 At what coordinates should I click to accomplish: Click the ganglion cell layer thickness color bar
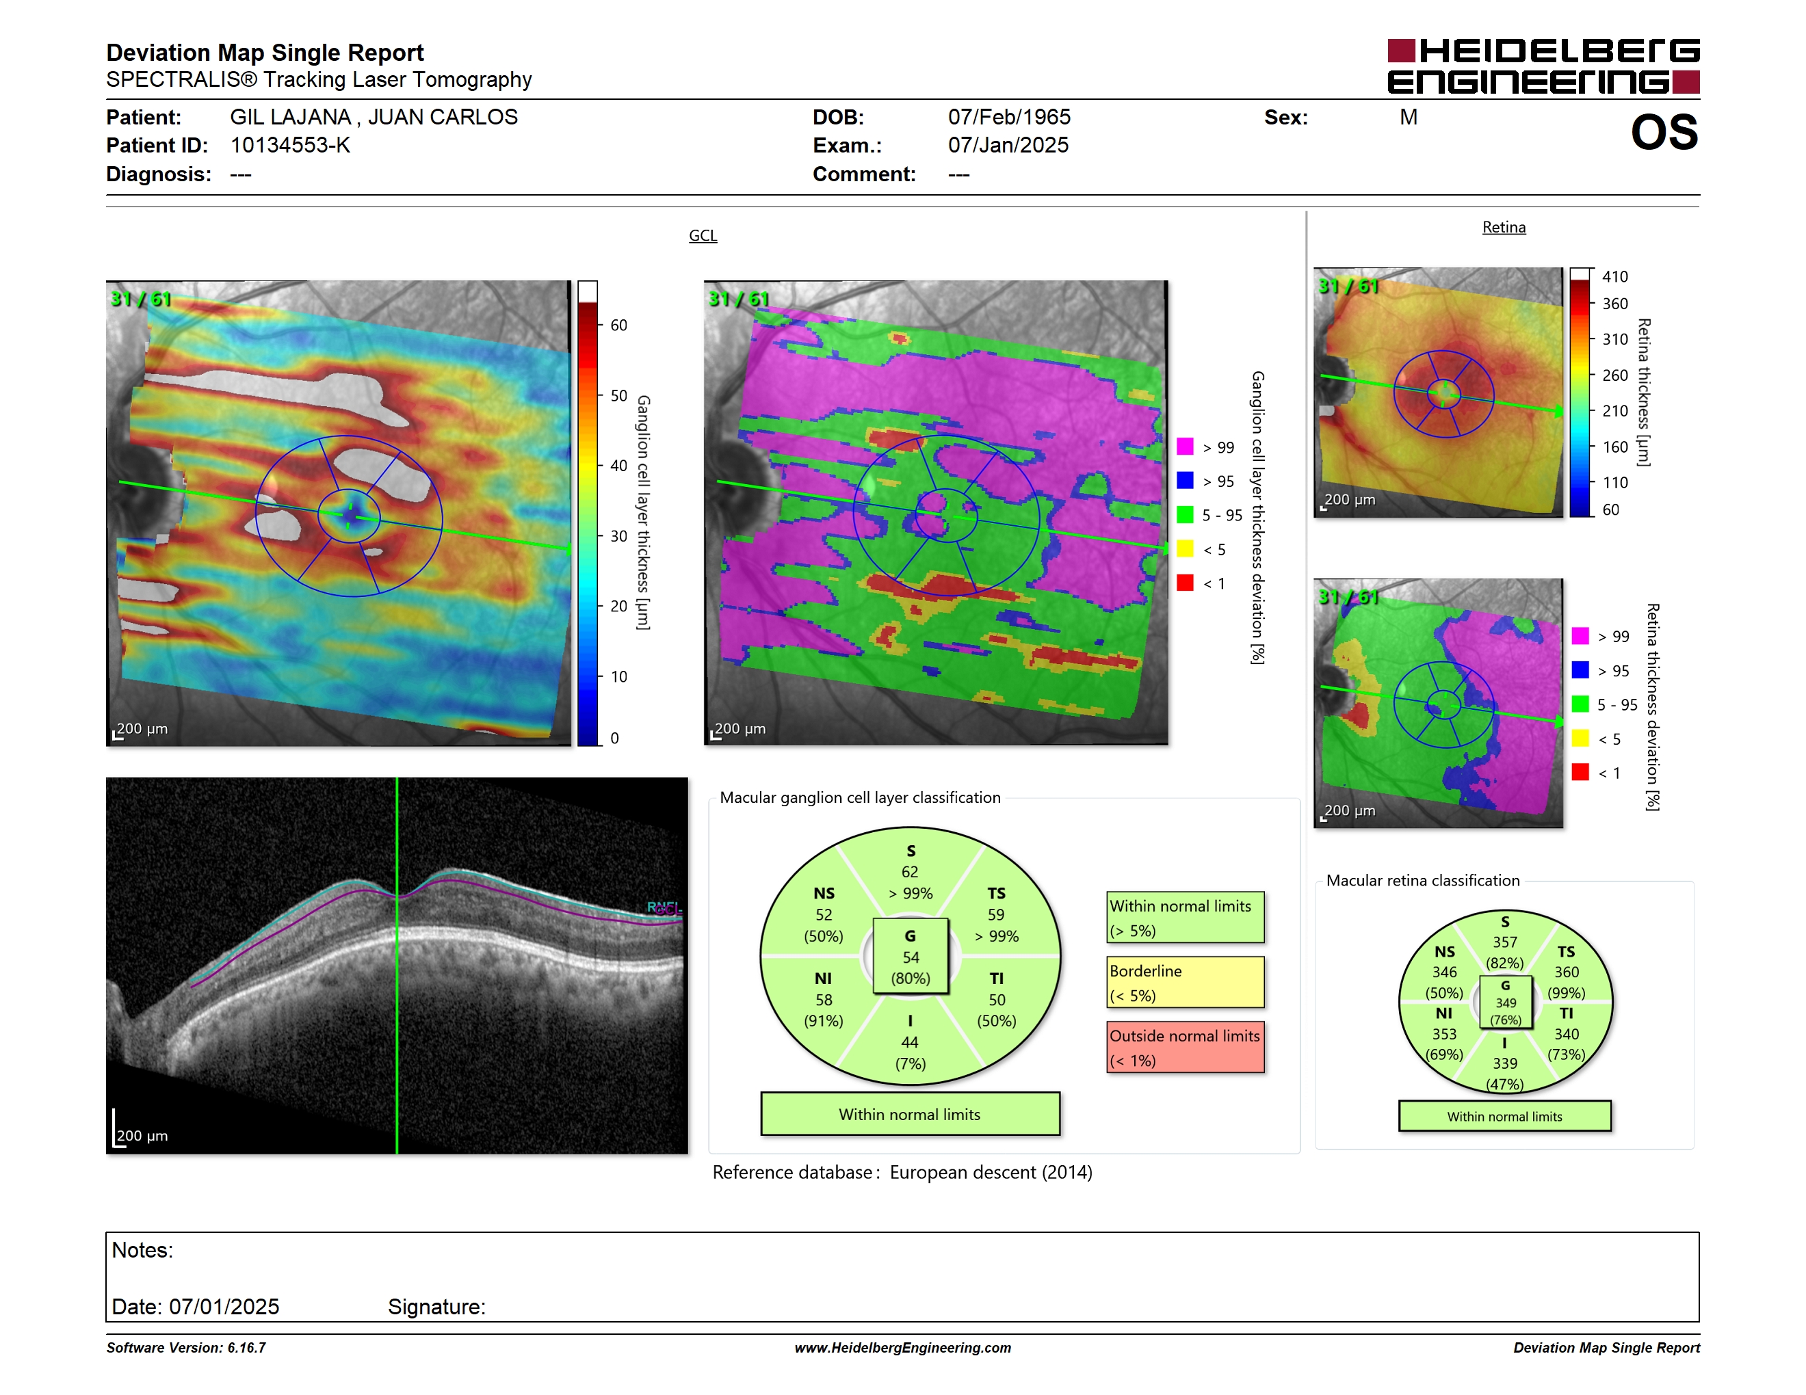(x=587, y=513)
